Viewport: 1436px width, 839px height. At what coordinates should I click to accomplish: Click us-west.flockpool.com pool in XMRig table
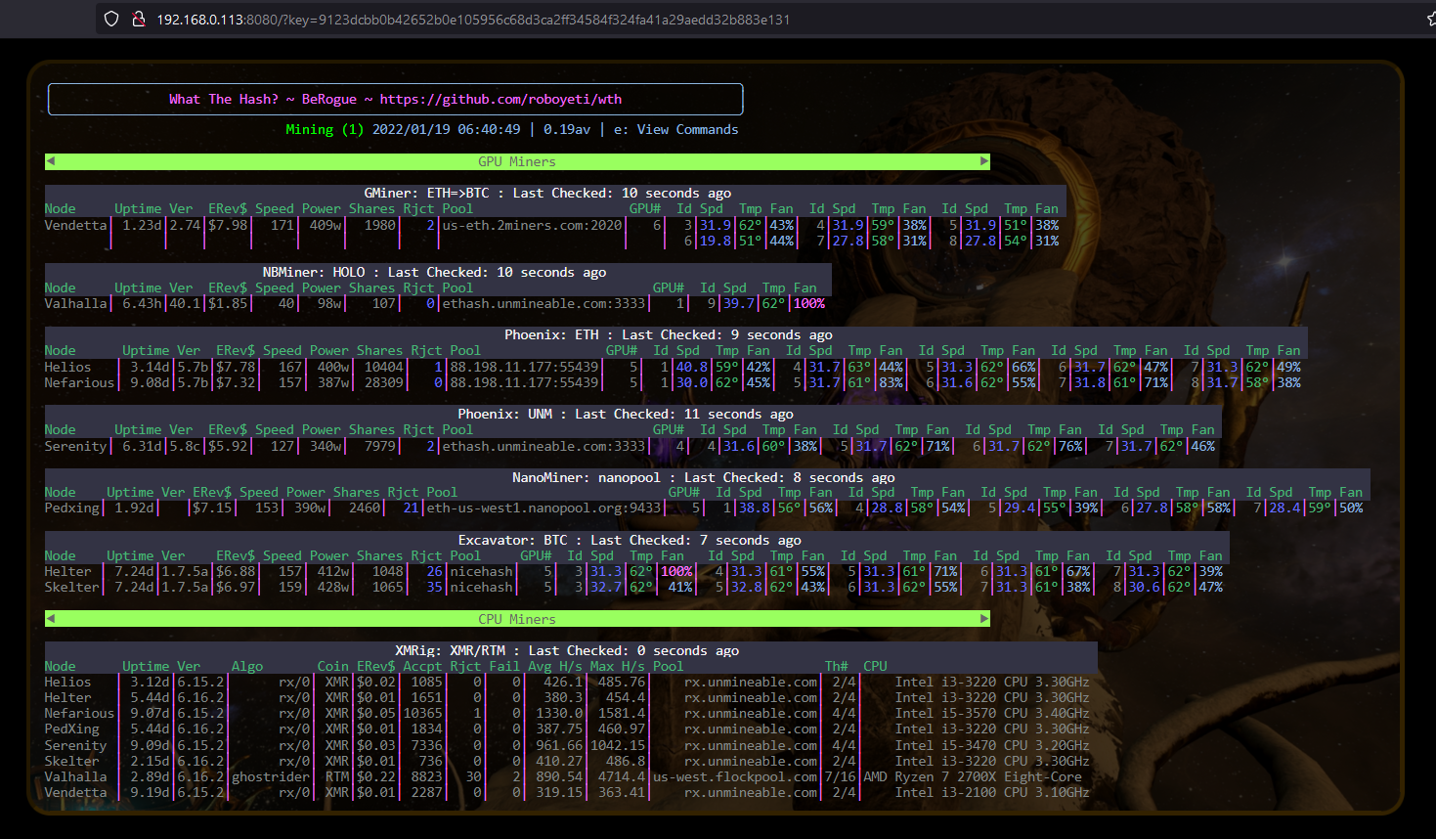(x=735, y=776)
